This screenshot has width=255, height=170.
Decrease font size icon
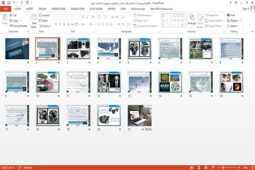(88, 17)
